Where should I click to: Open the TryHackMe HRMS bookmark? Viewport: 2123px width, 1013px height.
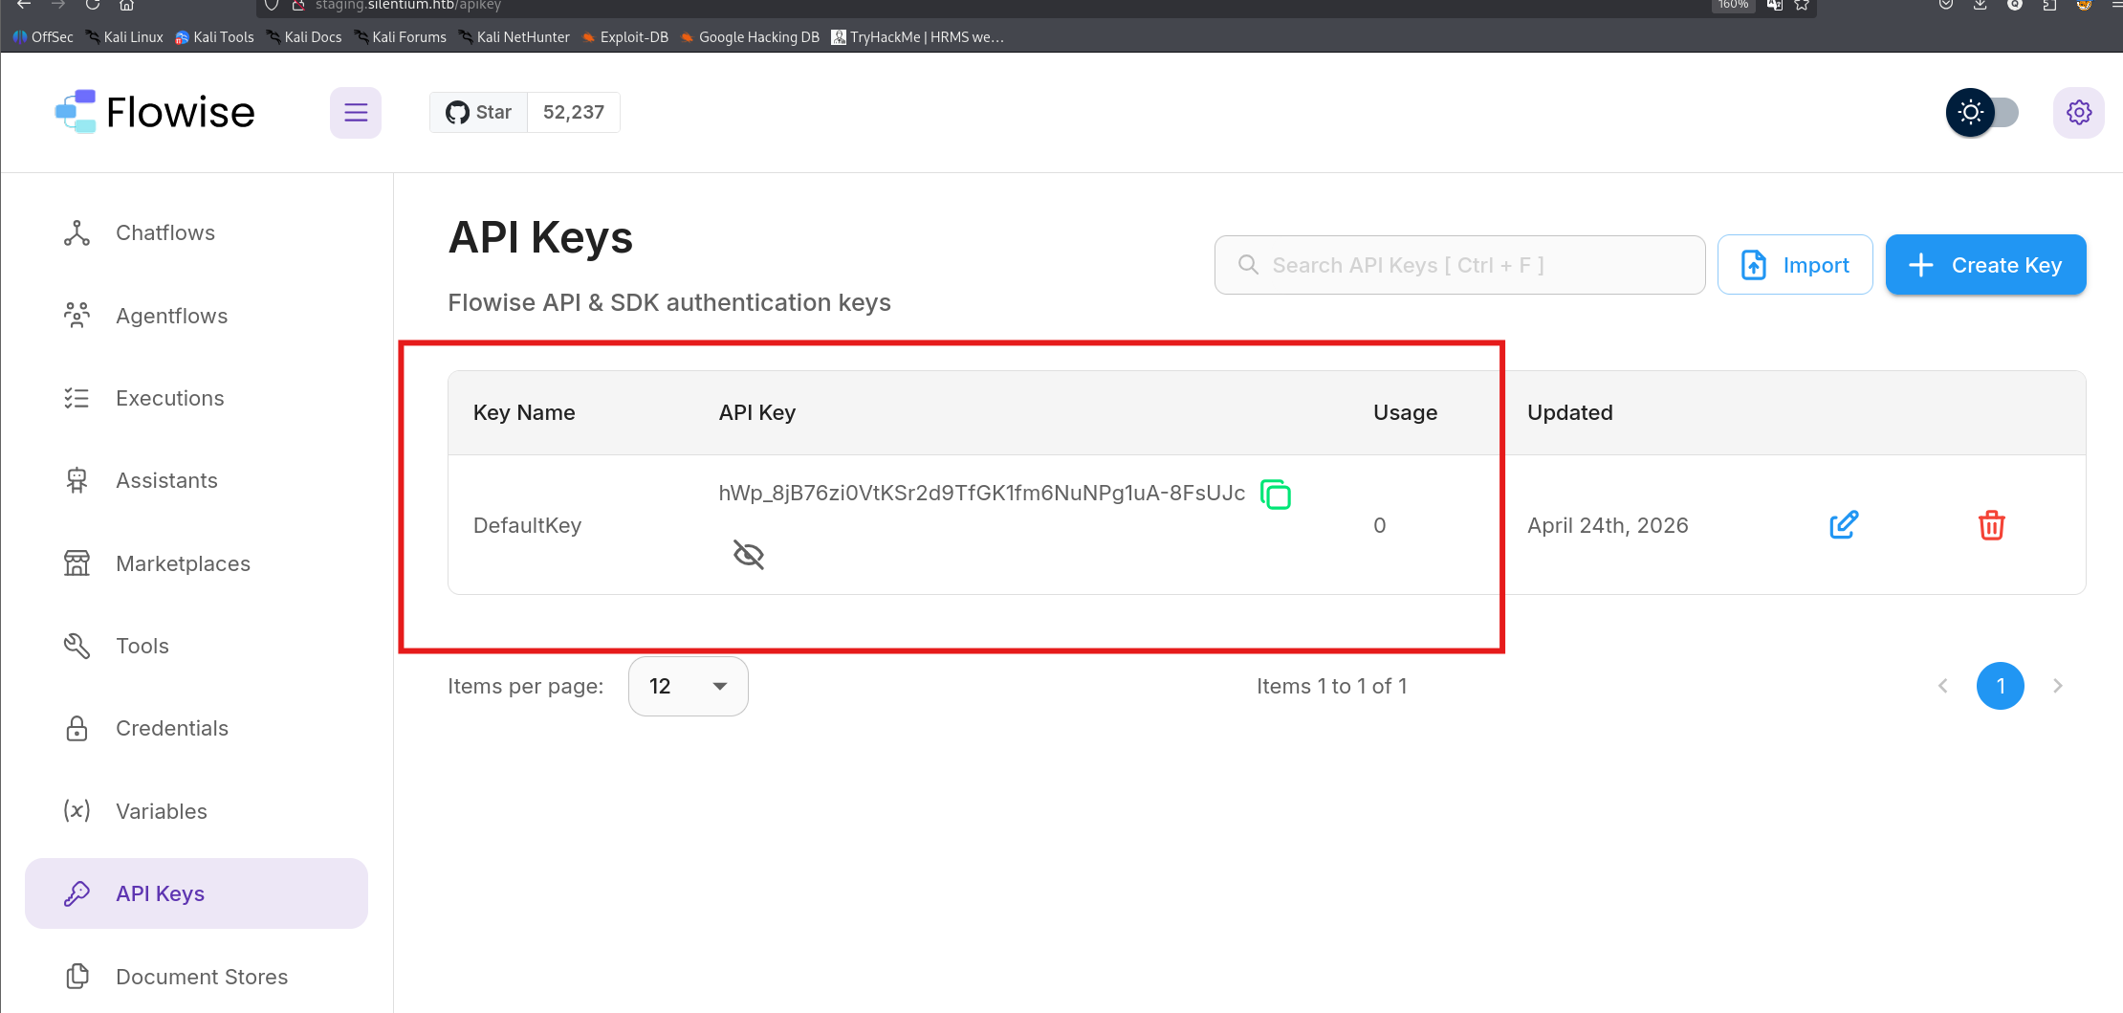(918, 37)
